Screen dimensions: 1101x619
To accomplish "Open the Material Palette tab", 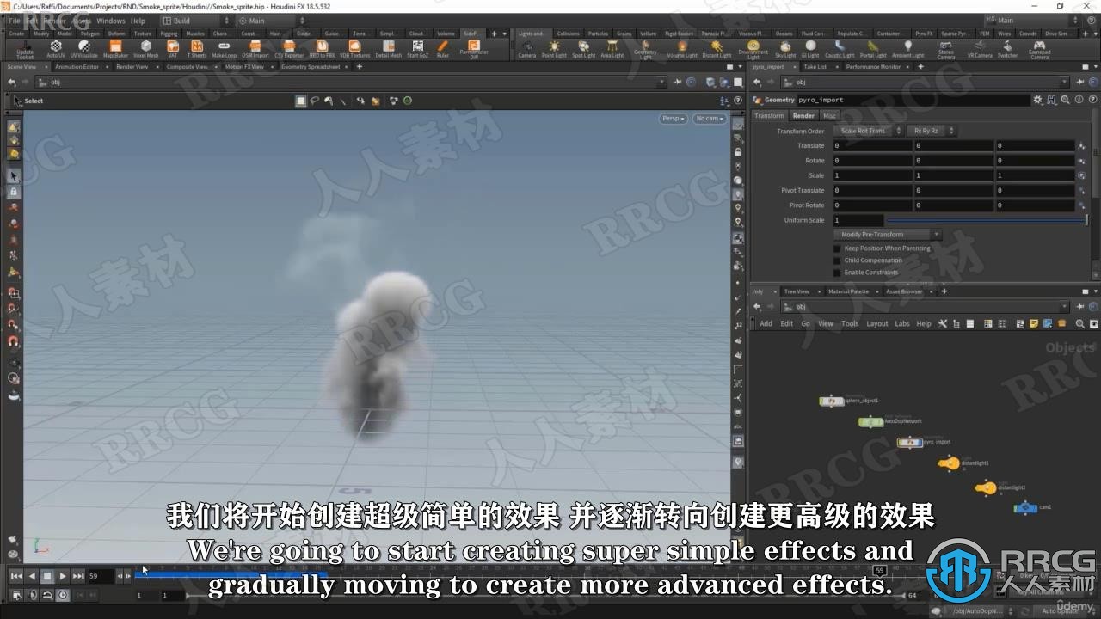I will coord(848,291).
